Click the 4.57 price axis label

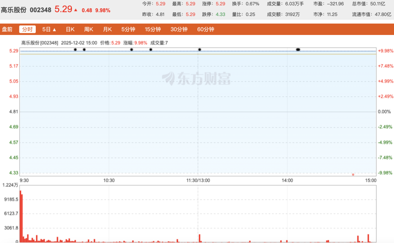pyautogui.click(x=14, y=142)
